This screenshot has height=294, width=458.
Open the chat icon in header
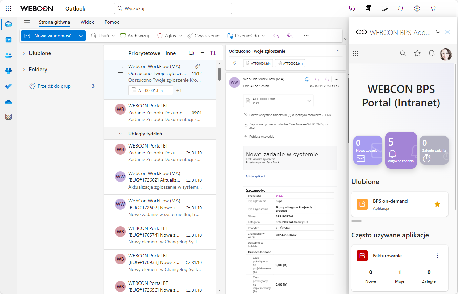click(352, 8)
